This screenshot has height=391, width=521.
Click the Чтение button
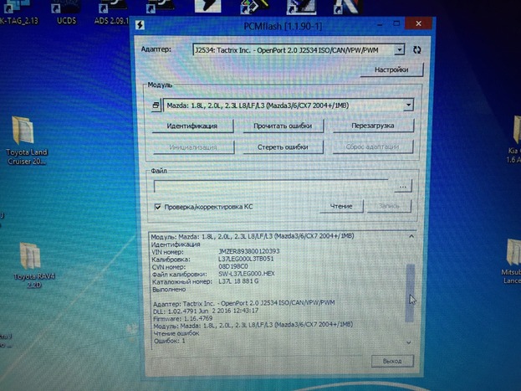[340, 206]
